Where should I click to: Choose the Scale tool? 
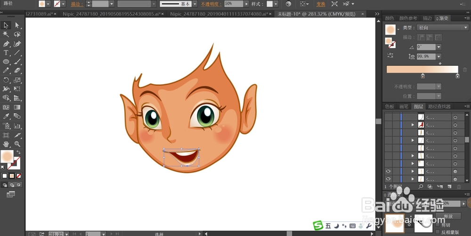[x=17, y=80]
